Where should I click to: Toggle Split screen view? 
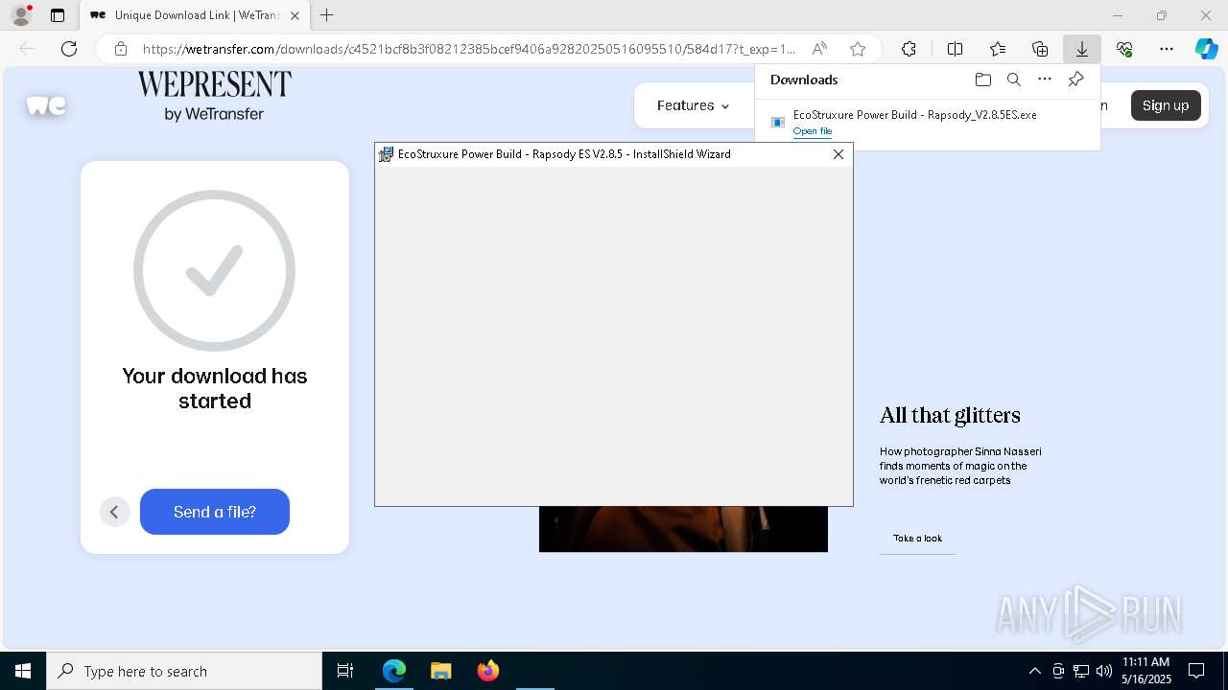[x=955, y=49]
